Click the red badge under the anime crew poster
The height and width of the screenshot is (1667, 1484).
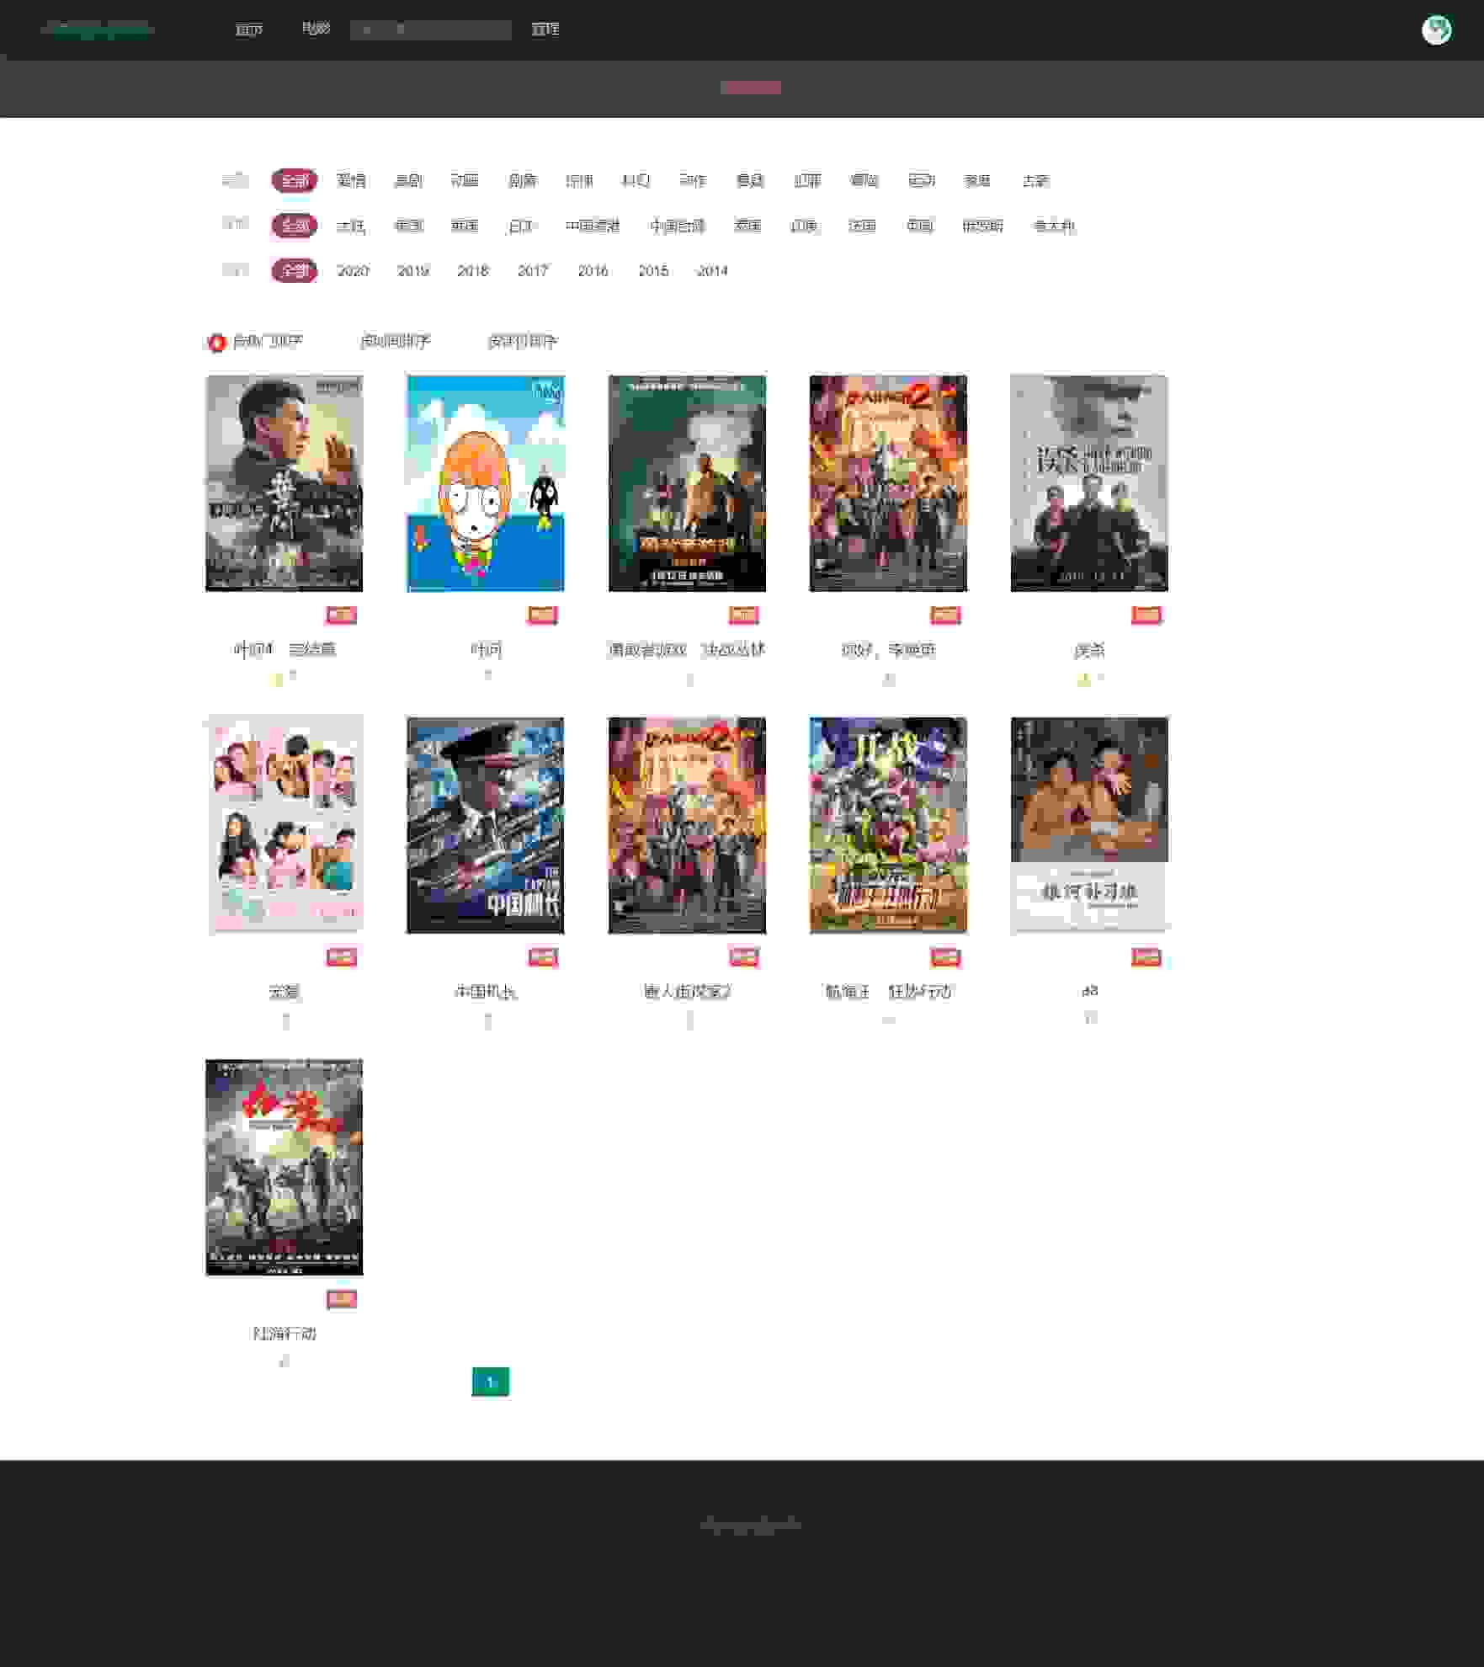tap(945, 957)
